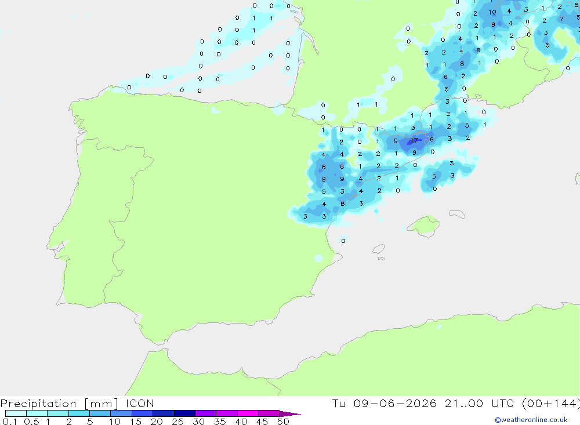The image size is (580, 425).
Task: Click the above-50 arrow tip of legend
Action: tap(289, 414)
